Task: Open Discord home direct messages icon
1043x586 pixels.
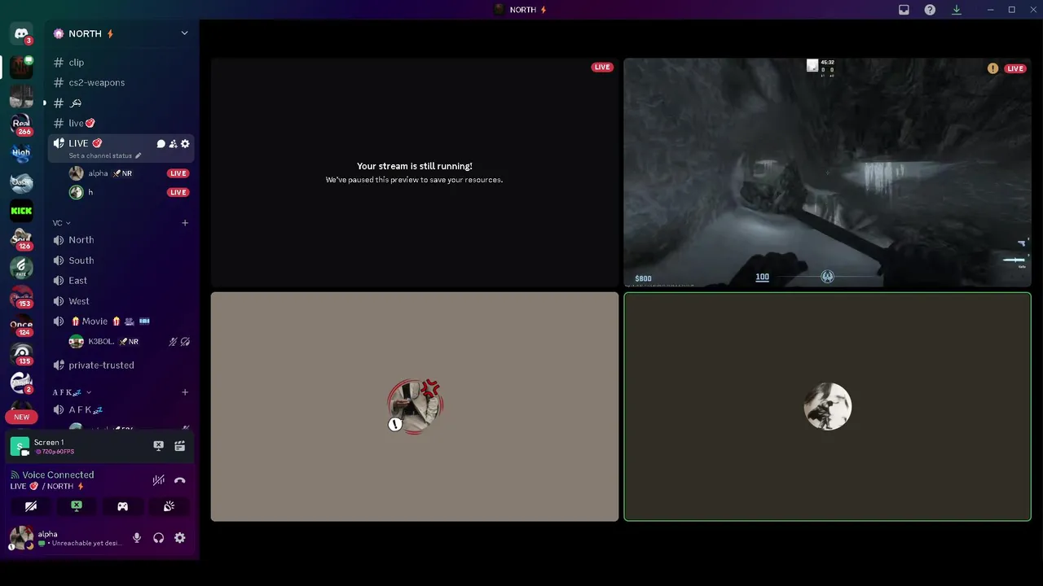Action: (21, 34)
